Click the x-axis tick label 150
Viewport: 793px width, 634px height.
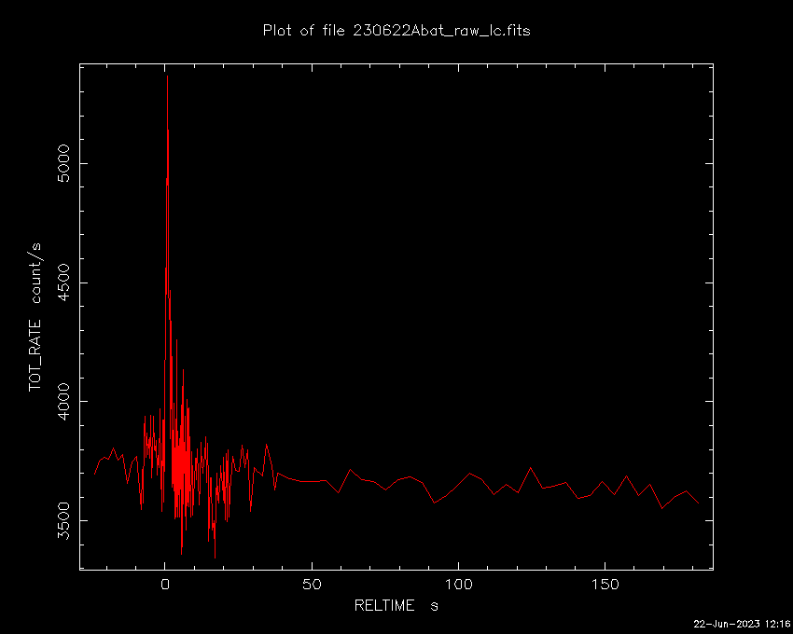coord(605,585)
